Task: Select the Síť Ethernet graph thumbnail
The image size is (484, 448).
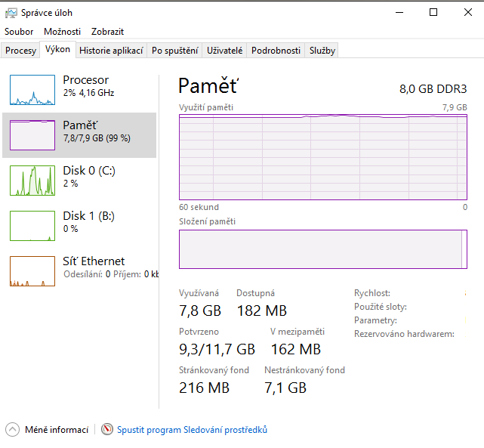Action: (x=32, y=271)
